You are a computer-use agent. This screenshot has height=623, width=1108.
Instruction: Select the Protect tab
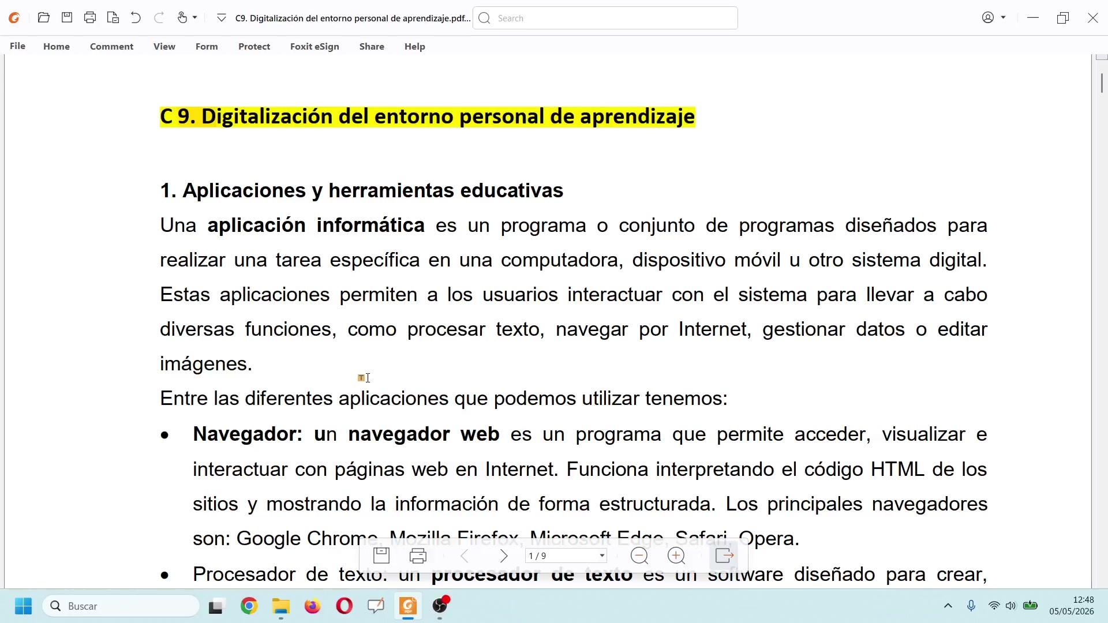pyautogui.click(x=254, y=47)
